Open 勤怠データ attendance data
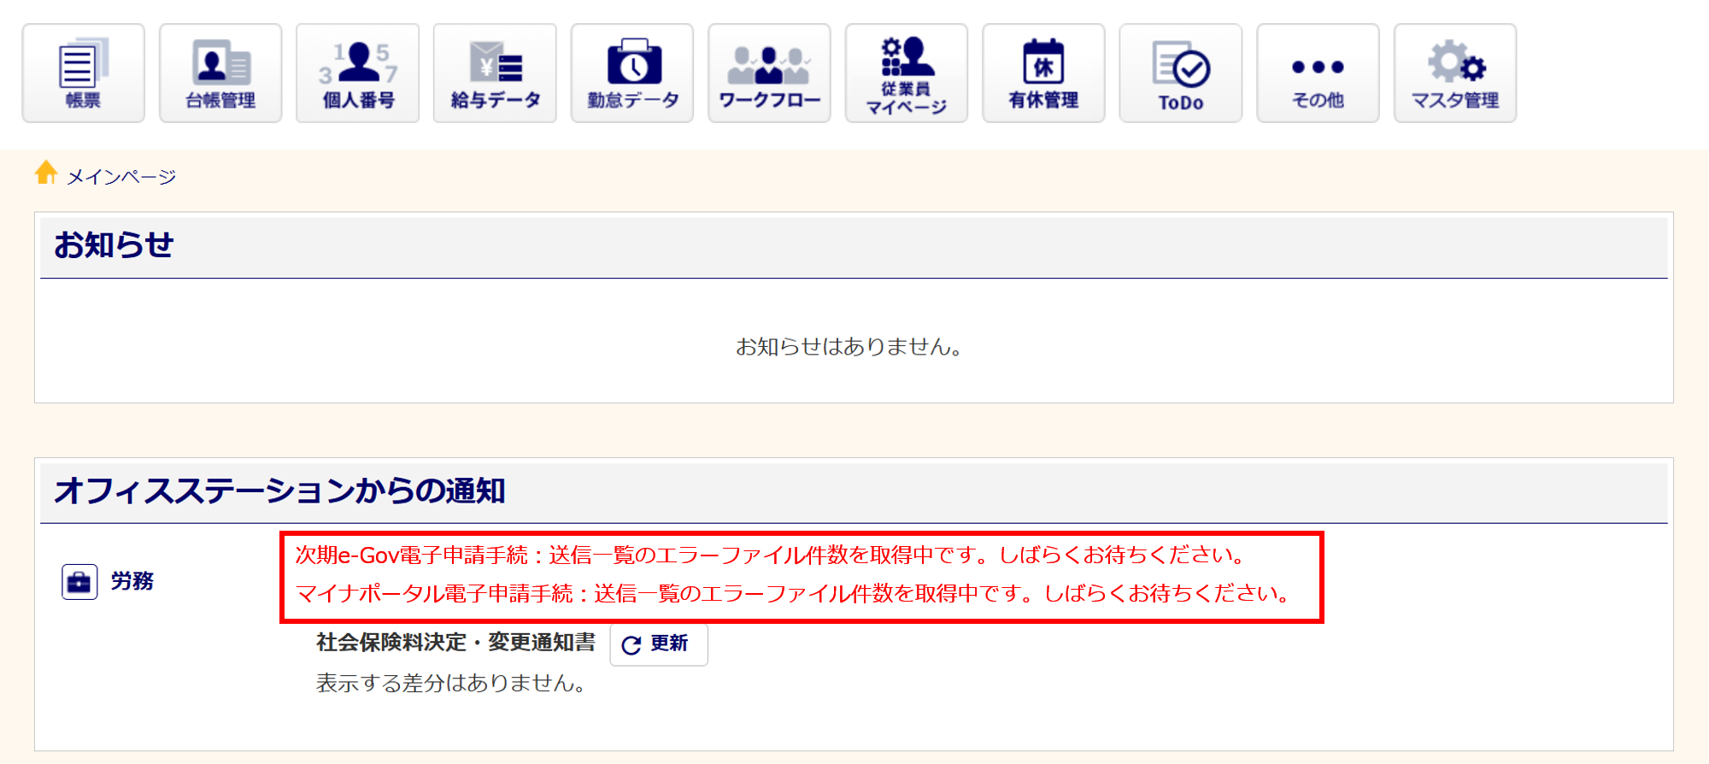The width and height of the screenshot is (1709, 764). (x=632, y=73)
